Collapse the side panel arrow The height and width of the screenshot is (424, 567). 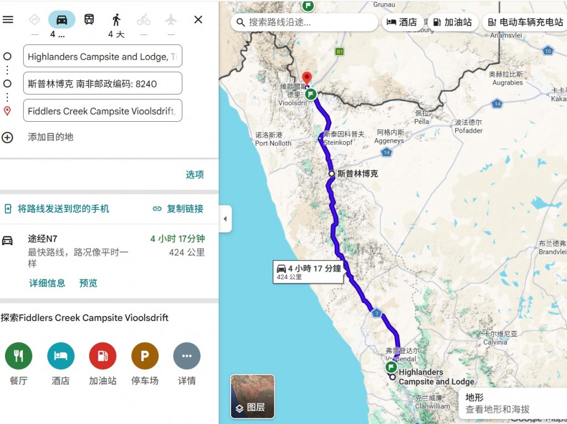(x=225, y=219)
